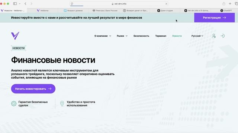Go back with the browser back arrow
Viewport: 238px width, 133px height.
pyautogui.click(x=25, y=4)
